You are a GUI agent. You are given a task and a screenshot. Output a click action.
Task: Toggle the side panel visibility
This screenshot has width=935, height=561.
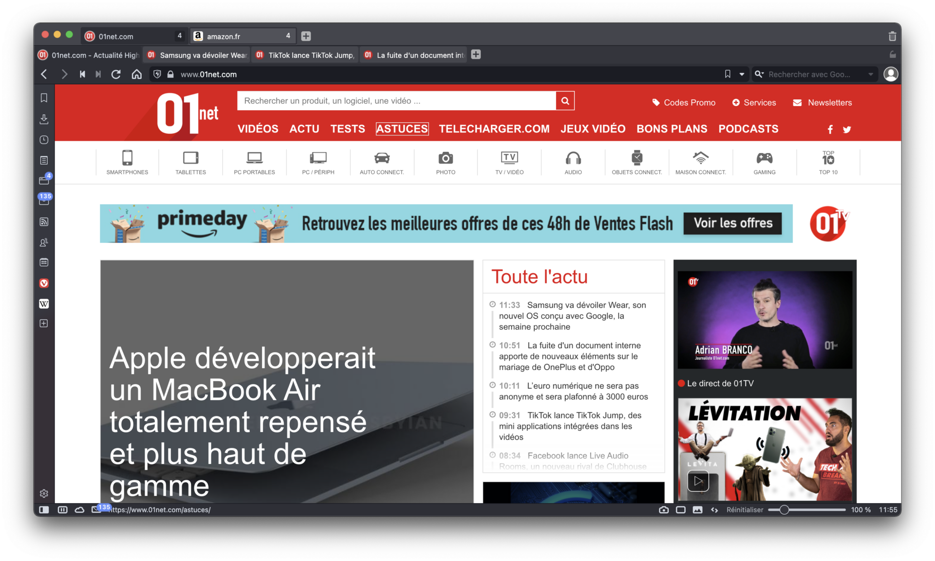click(44, 509)
